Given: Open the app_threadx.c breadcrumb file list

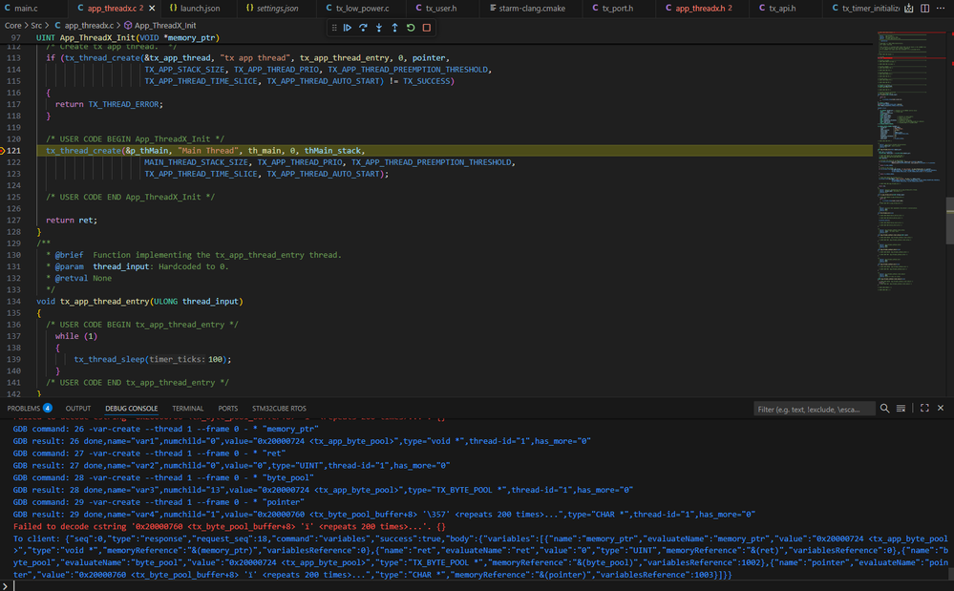Looking at the screenshot, I should click(x=86, y=25).
